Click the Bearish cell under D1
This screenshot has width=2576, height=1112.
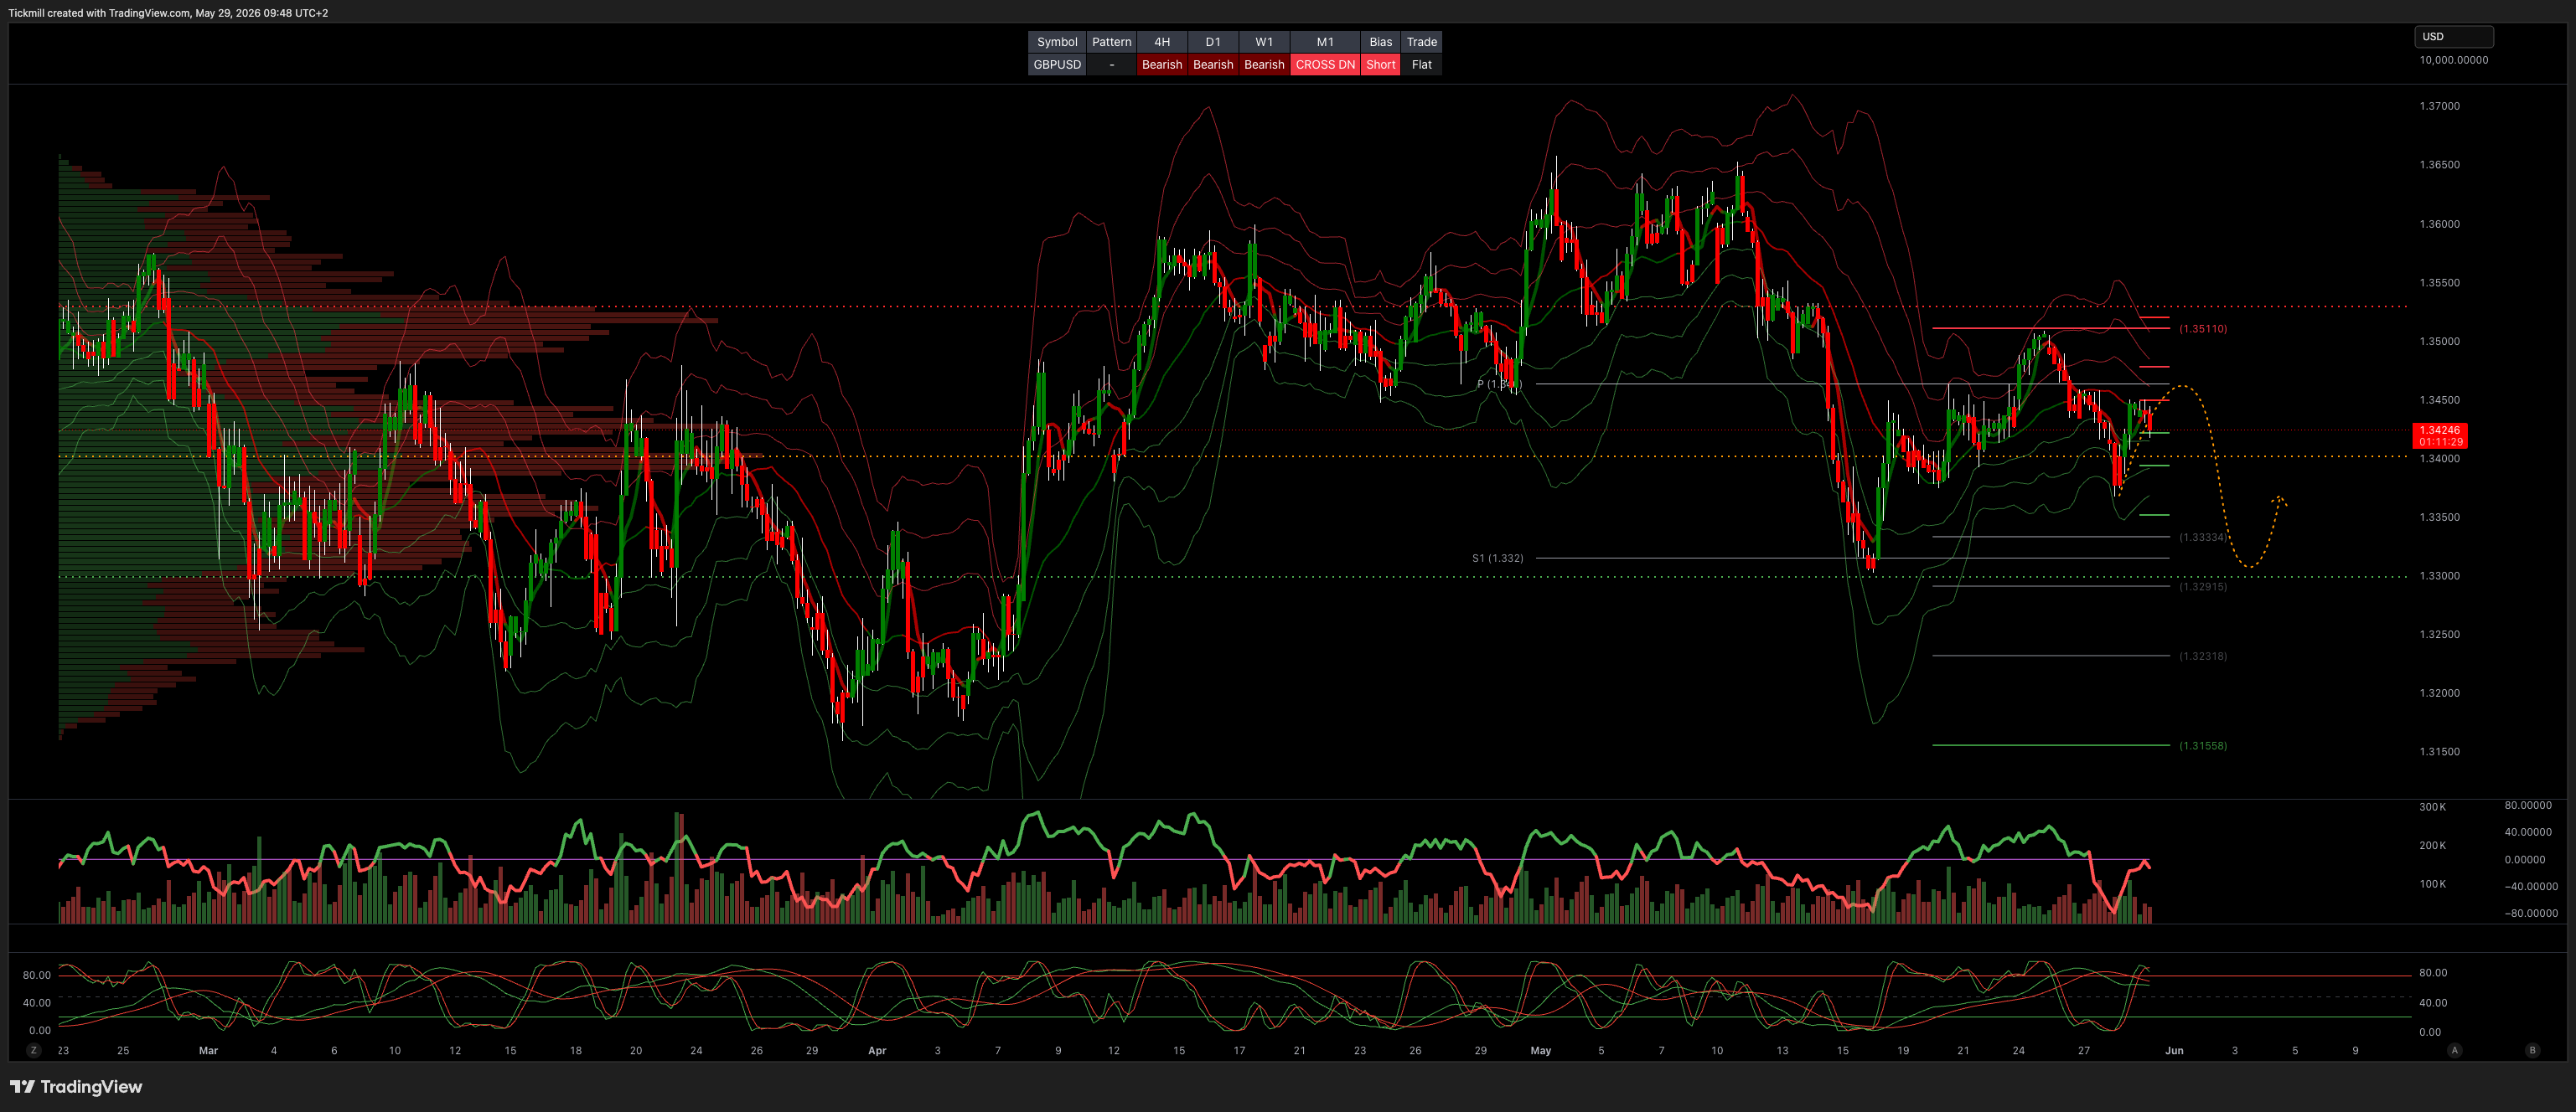[x=1213, y=65]
